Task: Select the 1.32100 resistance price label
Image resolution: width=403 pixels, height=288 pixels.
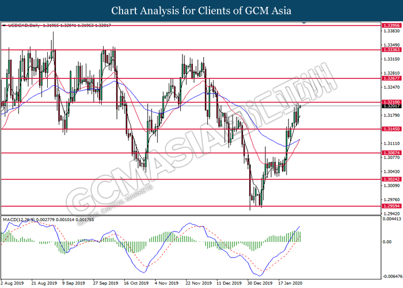Action: pyautogui.click(x=391, y=102)
